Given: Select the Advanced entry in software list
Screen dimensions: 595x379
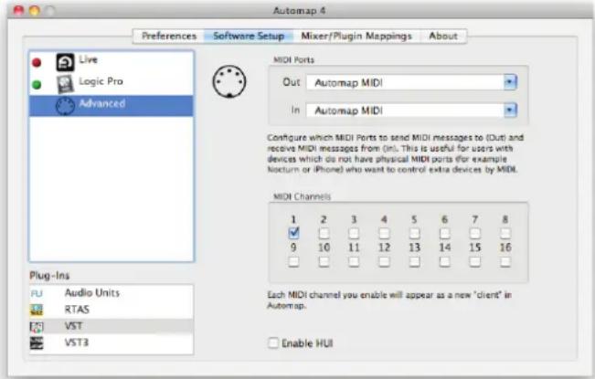Looking at the screenshot, I should (112, 106).
